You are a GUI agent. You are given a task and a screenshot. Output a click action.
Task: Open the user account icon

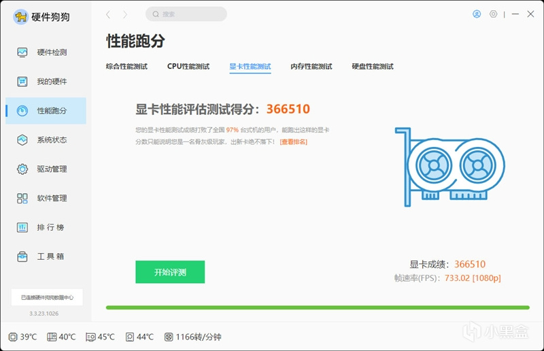477,14
